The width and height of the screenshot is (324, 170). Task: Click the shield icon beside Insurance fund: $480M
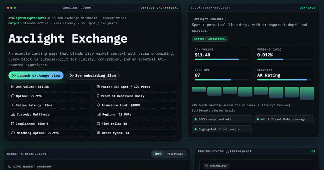click(x=98, y=105)
